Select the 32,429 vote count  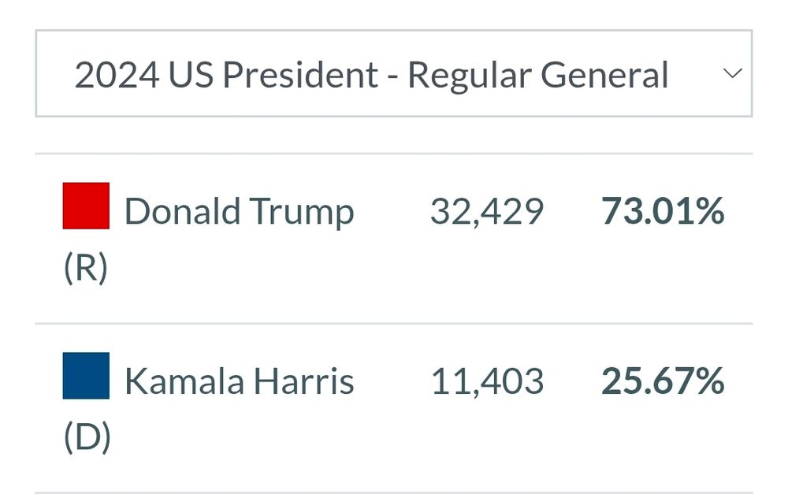click(x=487, y=211)
